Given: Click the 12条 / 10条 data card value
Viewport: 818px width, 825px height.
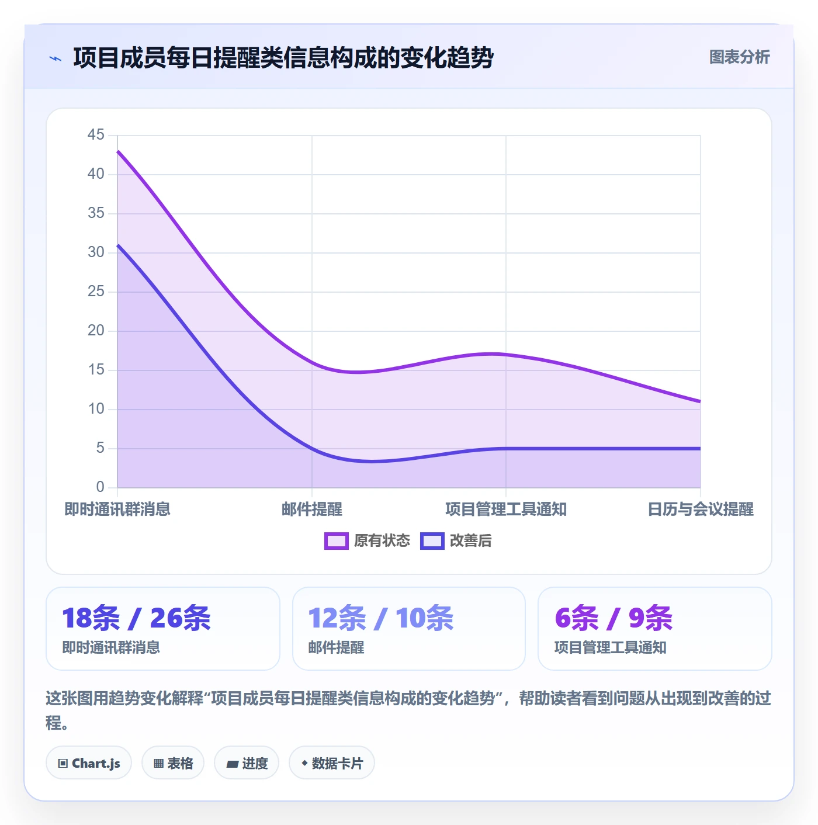Looking at the screenshot, I should (x=381, y=618).
